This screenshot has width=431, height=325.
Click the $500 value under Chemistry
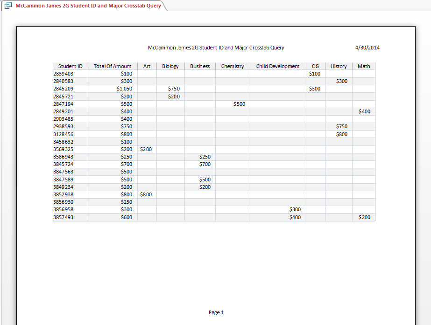(239, 104)
